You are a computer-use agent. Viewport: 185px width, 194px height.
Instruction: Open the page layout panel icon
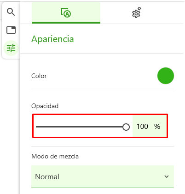coord(11,30)
